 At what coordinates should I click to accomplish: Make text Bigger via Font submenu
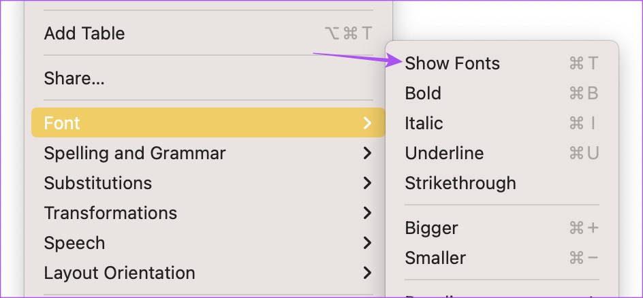click(431, 228)
